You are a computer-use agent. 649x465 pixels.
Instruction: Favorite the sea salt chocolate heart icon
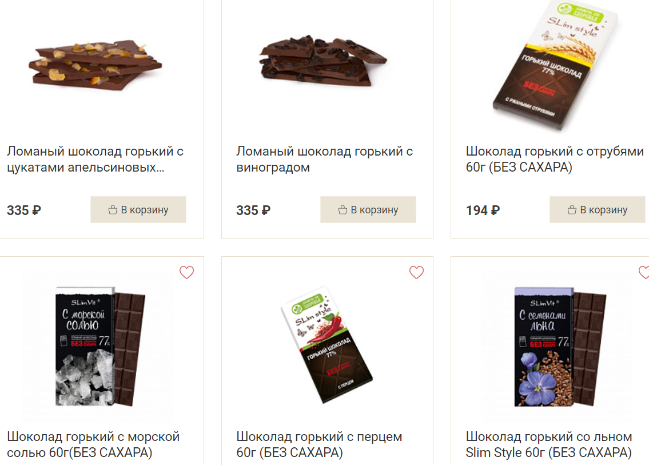point(186,272)
